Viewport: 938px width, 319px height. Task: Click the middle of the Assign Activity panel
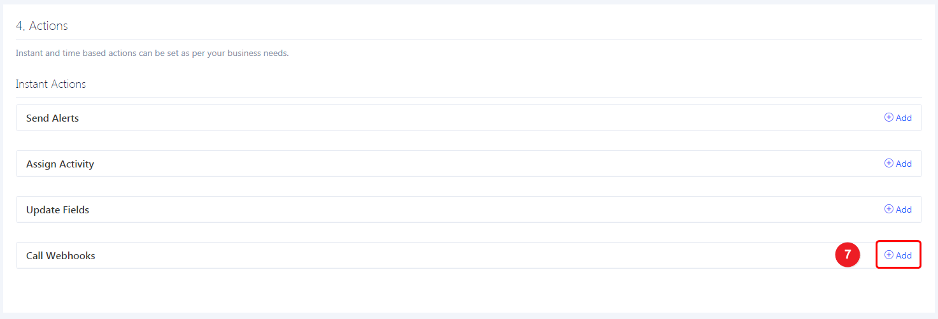click(469, 164)
